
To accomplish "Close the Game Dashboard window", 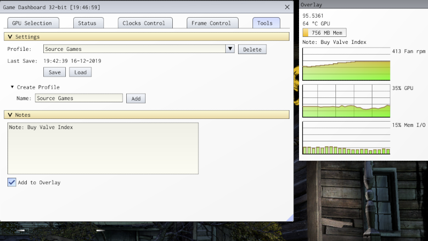I will [x=287, y=7].
